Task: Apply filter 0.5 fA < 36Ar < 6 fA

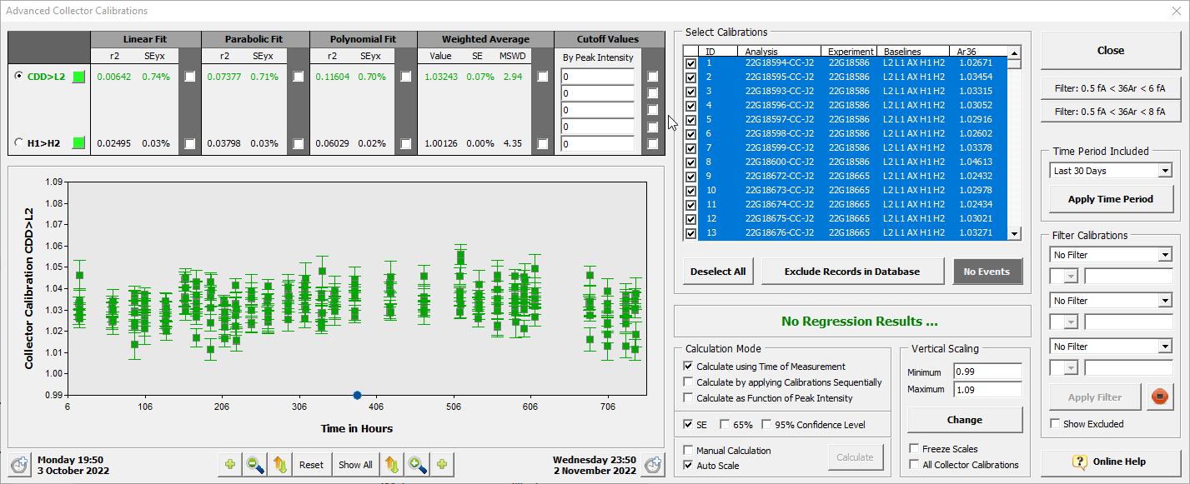Action: [1110, 88]
